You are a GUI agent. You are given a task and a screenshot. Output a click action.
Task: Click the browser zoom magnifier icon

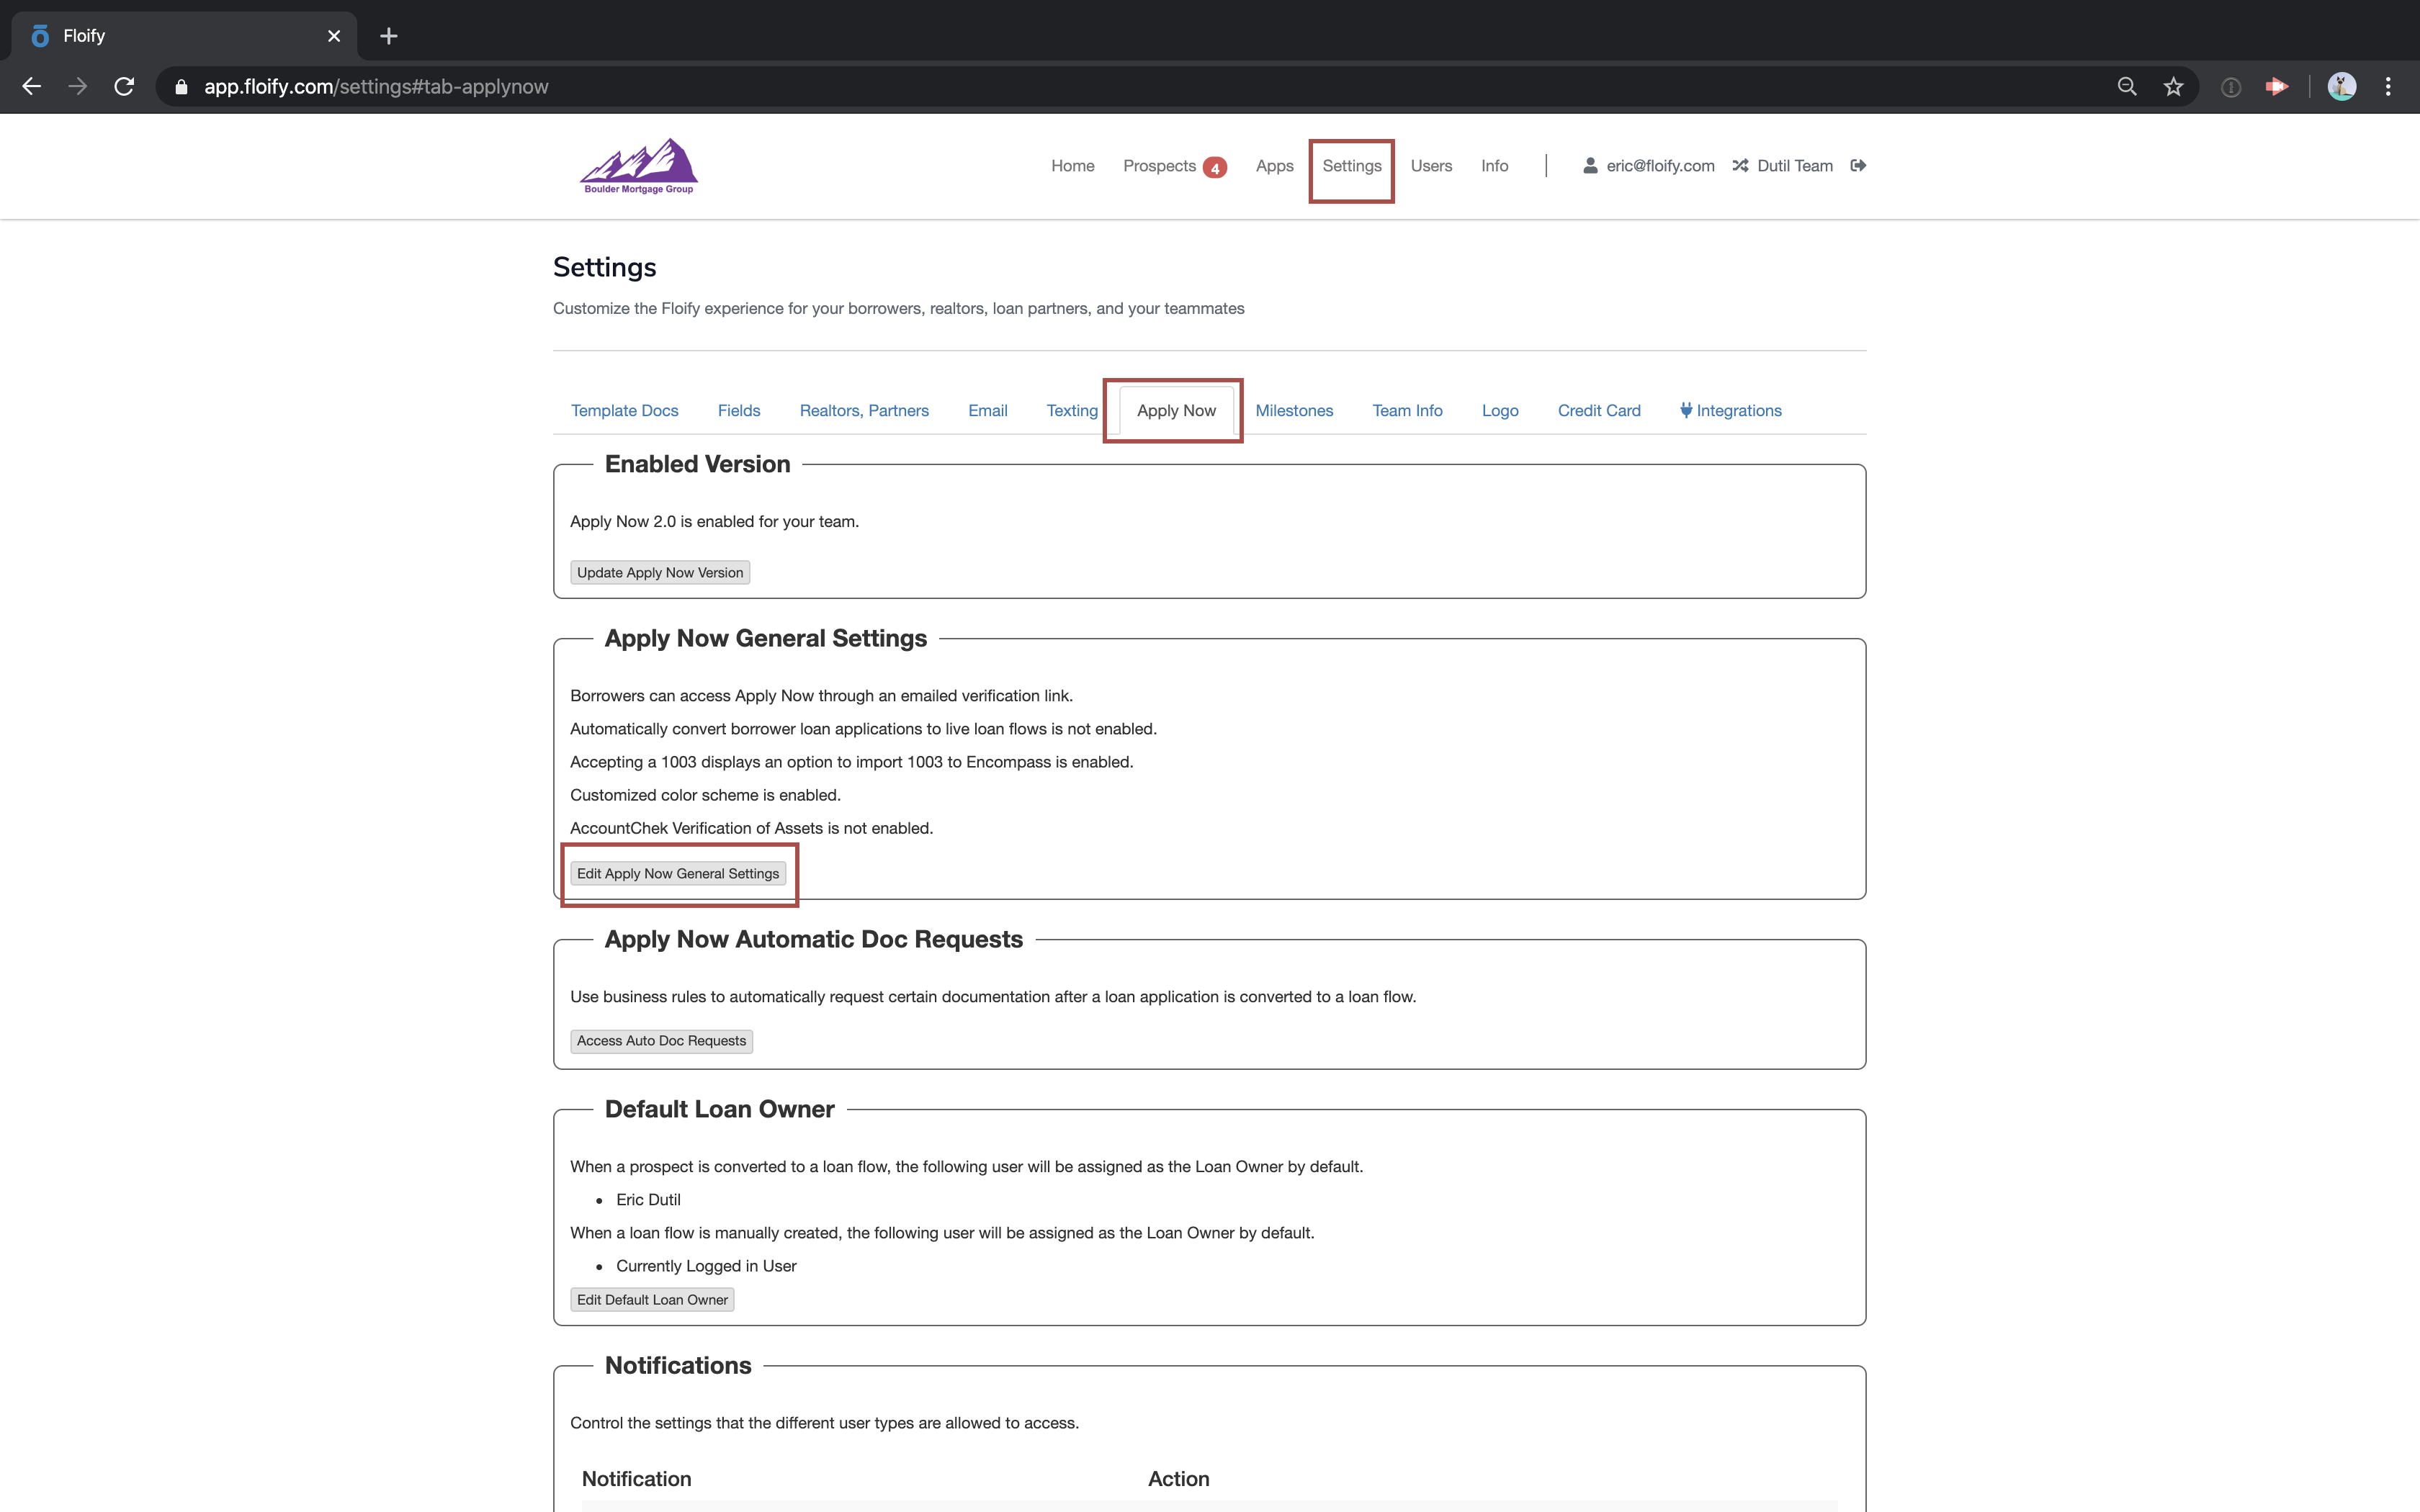tap(2127, 87)
